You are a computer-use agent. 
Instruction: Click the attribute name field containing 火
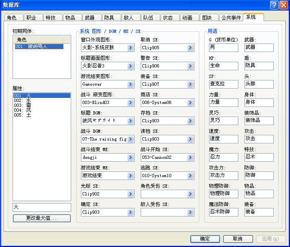click(x=42, y=207)
